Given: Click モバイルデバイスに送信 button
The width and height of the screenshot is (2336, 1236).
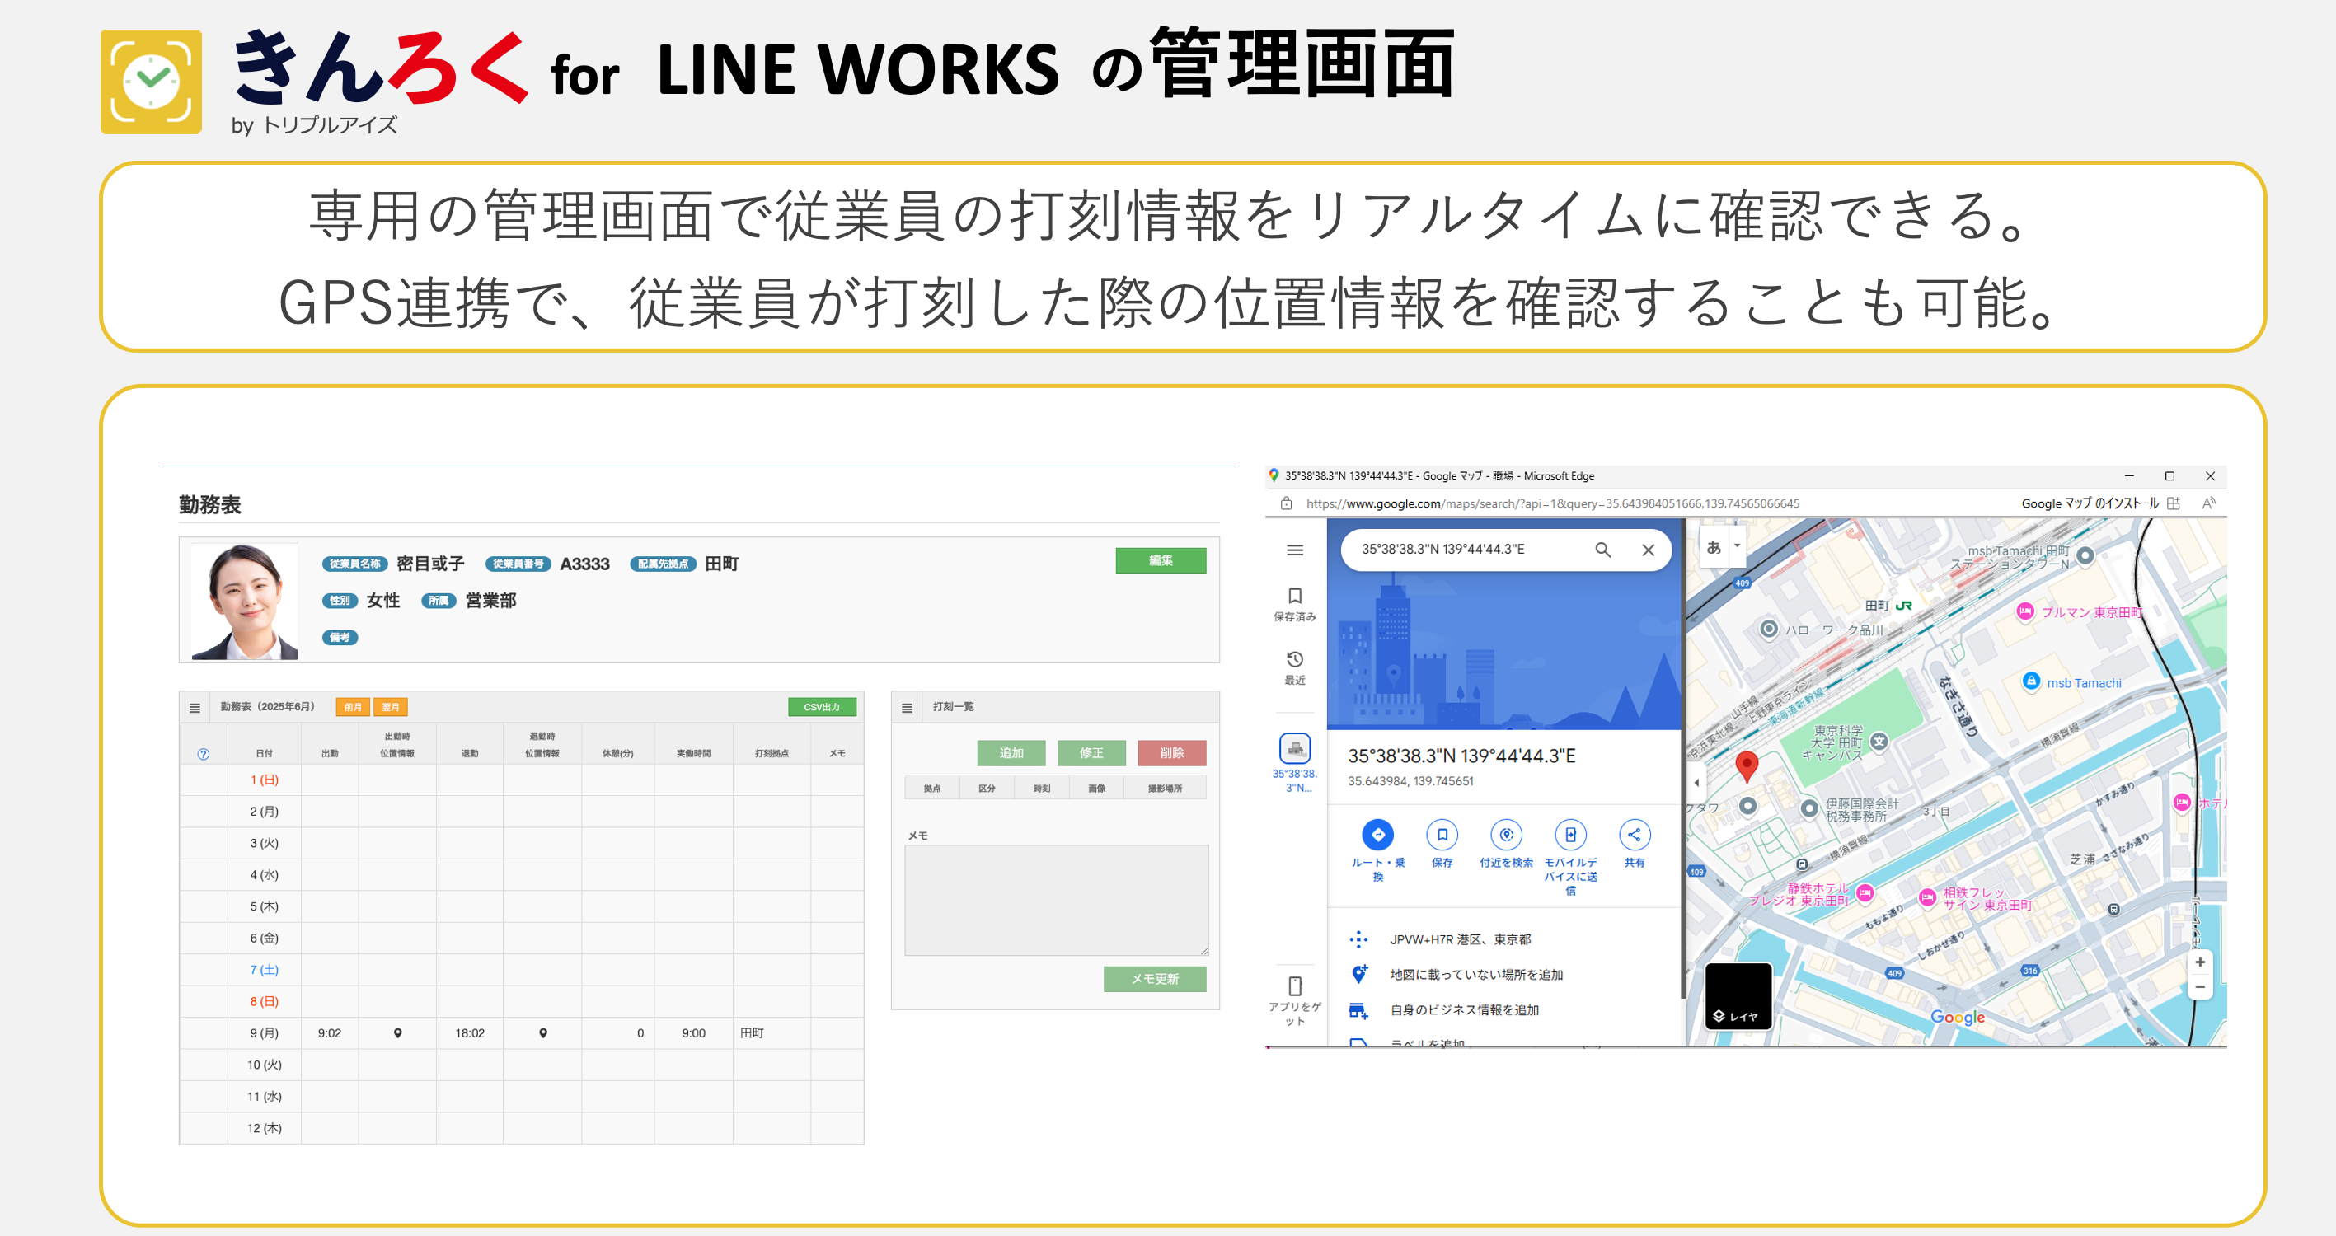Looking at the screenshot, I should (x=1570, y=857).
